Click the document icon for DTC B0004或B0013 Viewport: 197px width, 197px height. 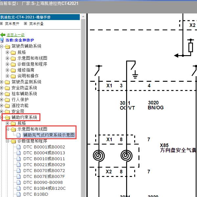[x=19, y=153]
